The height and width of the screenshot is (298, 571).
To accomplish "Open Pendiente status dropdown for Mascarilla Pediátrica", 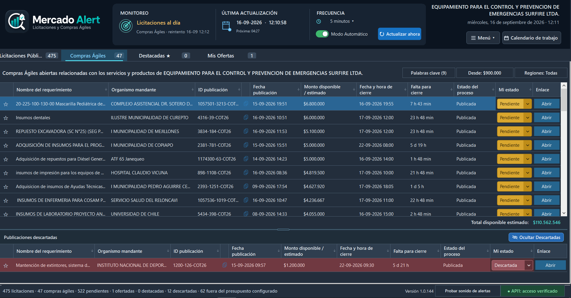I will coord(528,104).
